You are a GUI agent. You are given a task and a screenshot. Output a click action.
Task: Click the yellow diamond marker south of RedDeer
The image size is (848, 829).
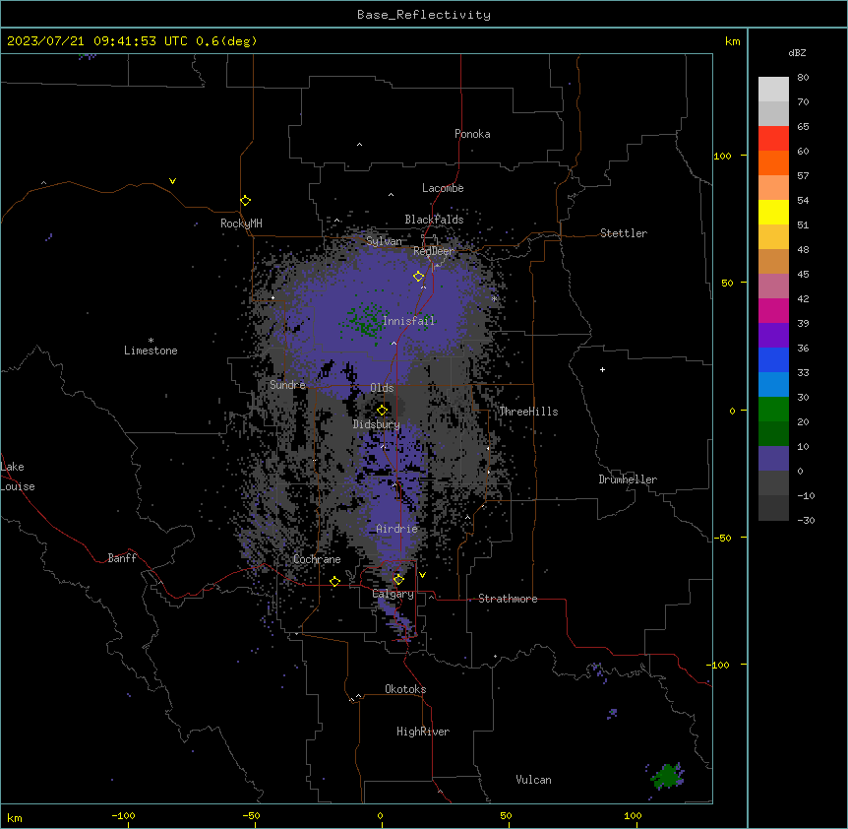coord(419,277)
